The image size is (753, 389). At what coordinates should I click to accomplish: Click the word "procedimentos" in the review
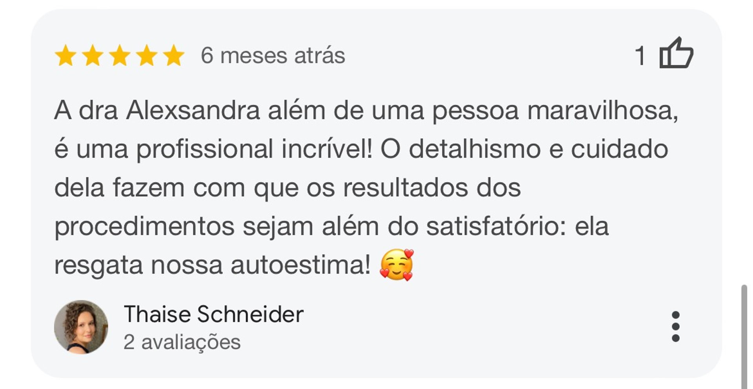click(x=144, y=227)
